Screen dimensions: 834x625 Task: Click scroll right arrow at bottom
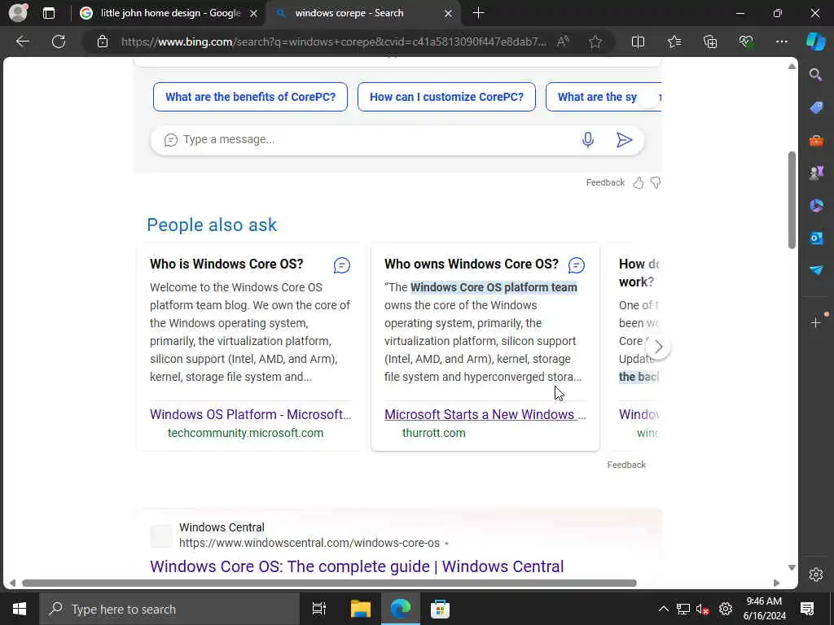[x=776, y=583]
